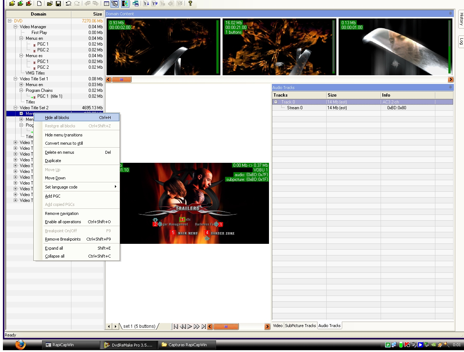
Task: Open Firefox from the taskbar
Action: point(21,345)
